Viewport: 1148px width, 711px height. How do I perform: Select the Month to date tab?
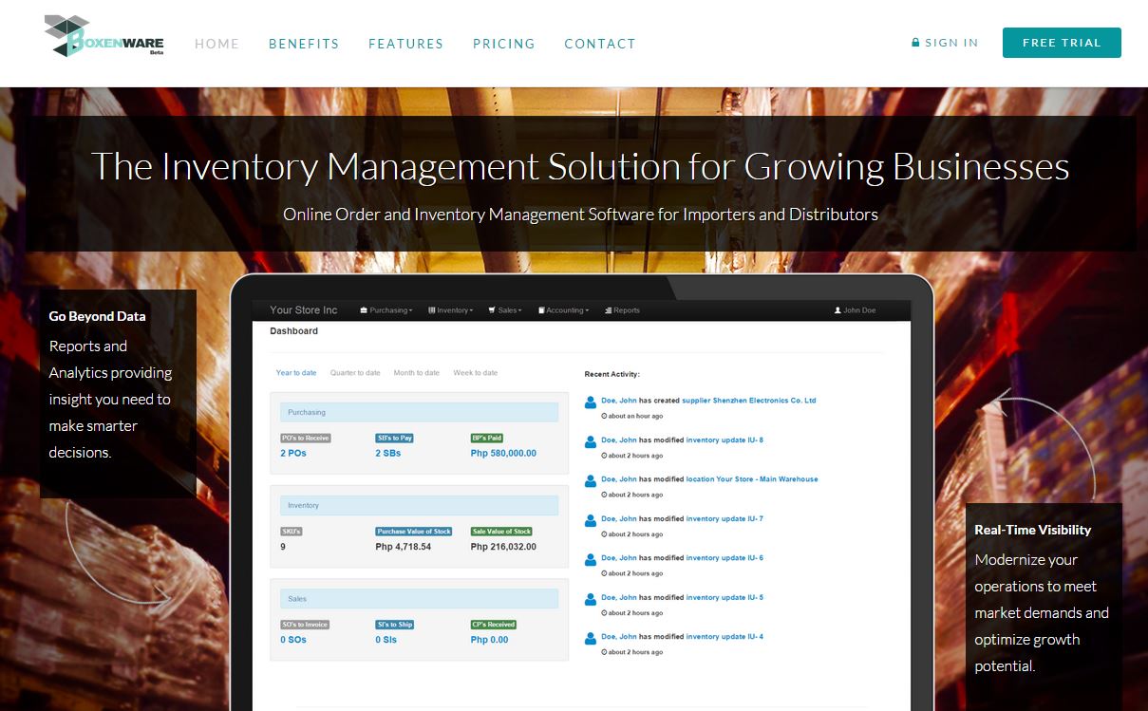coord(417,373)
